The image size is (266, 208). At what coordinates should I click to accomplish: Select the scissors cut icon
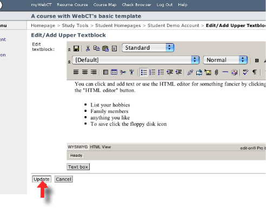[88, 49]
